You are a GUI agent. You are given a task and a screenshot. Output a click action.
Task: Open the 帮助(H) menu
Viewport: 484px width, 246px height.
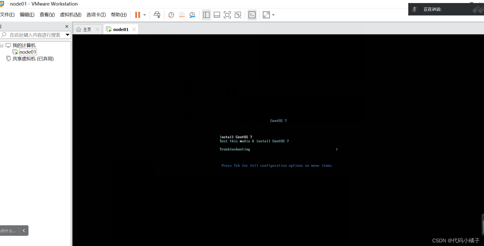coord(119,15)
